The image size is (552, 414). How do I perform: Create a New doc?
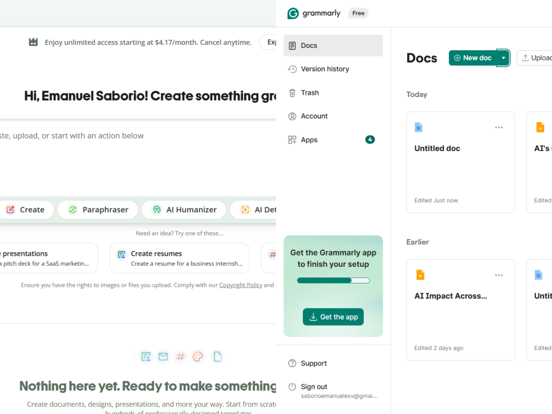coord(473,58)
